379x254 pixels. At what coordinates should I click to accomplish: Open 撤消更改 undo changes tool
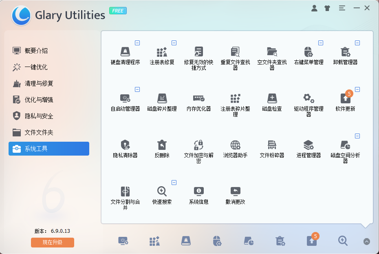point(236,196)
